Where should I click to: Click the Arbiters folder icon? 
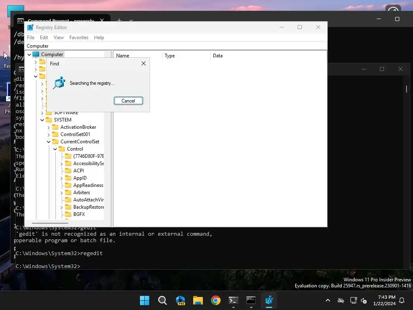[x=68, y=193]
